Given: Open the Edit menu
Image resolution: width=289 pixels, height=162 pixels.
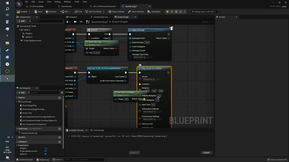Looking at the screenshot, I should (33, 2).
